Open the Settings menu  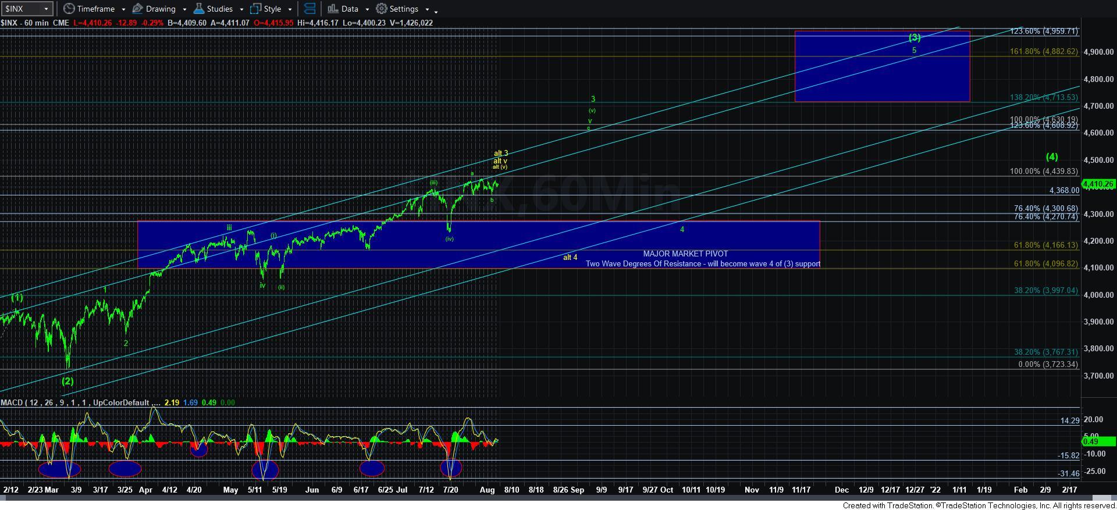(x=403, y=9)
